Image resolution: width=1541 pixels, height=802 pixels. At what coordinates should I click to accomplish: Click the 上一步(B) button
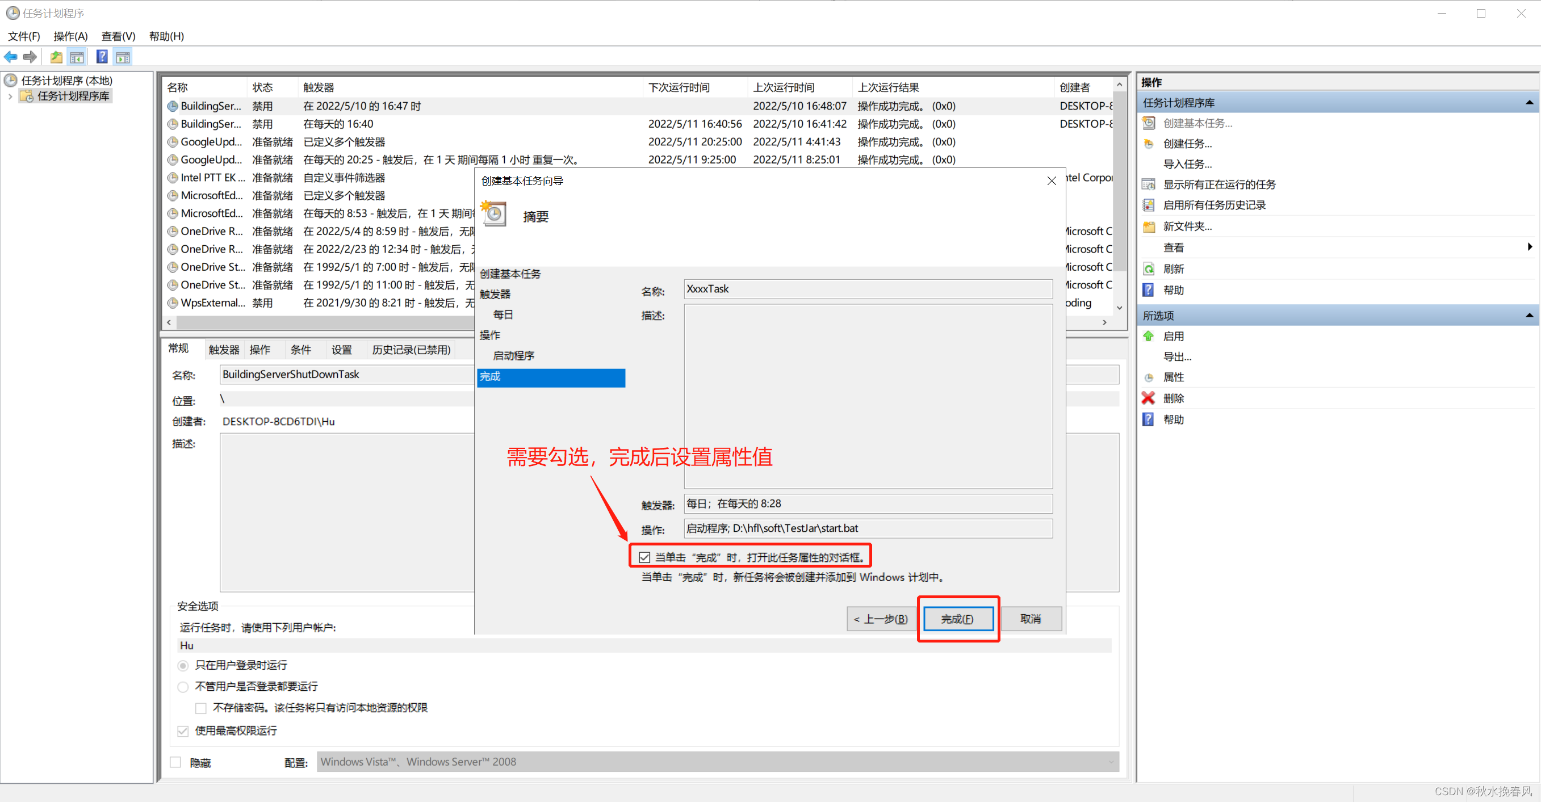(881, 619)
